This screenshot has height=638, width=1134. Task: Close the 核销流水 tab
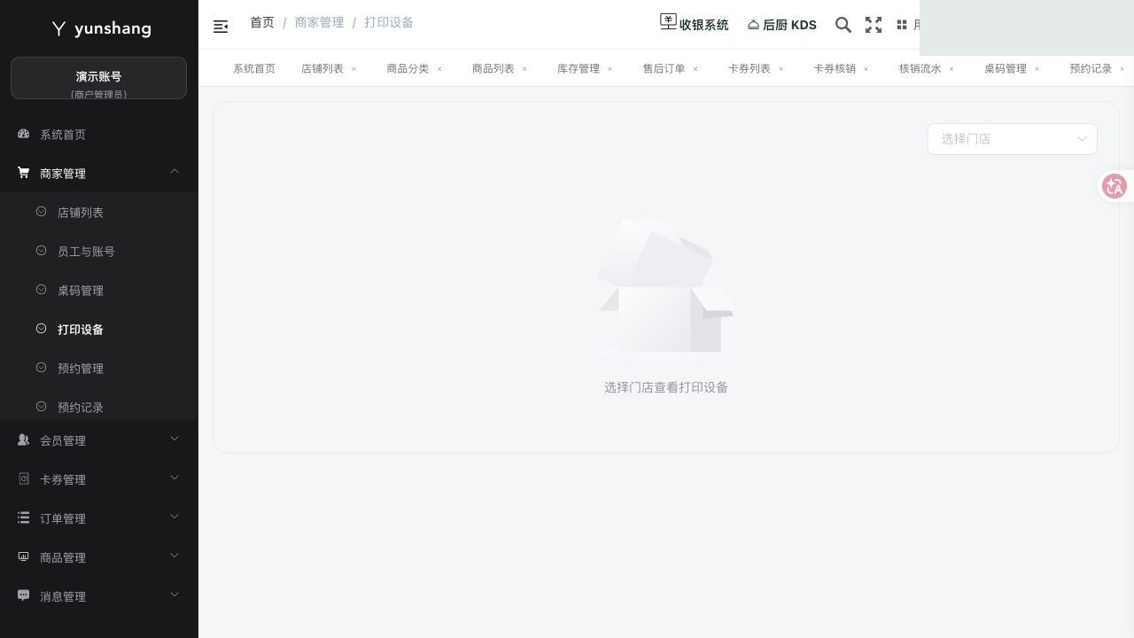click(951, 69)
